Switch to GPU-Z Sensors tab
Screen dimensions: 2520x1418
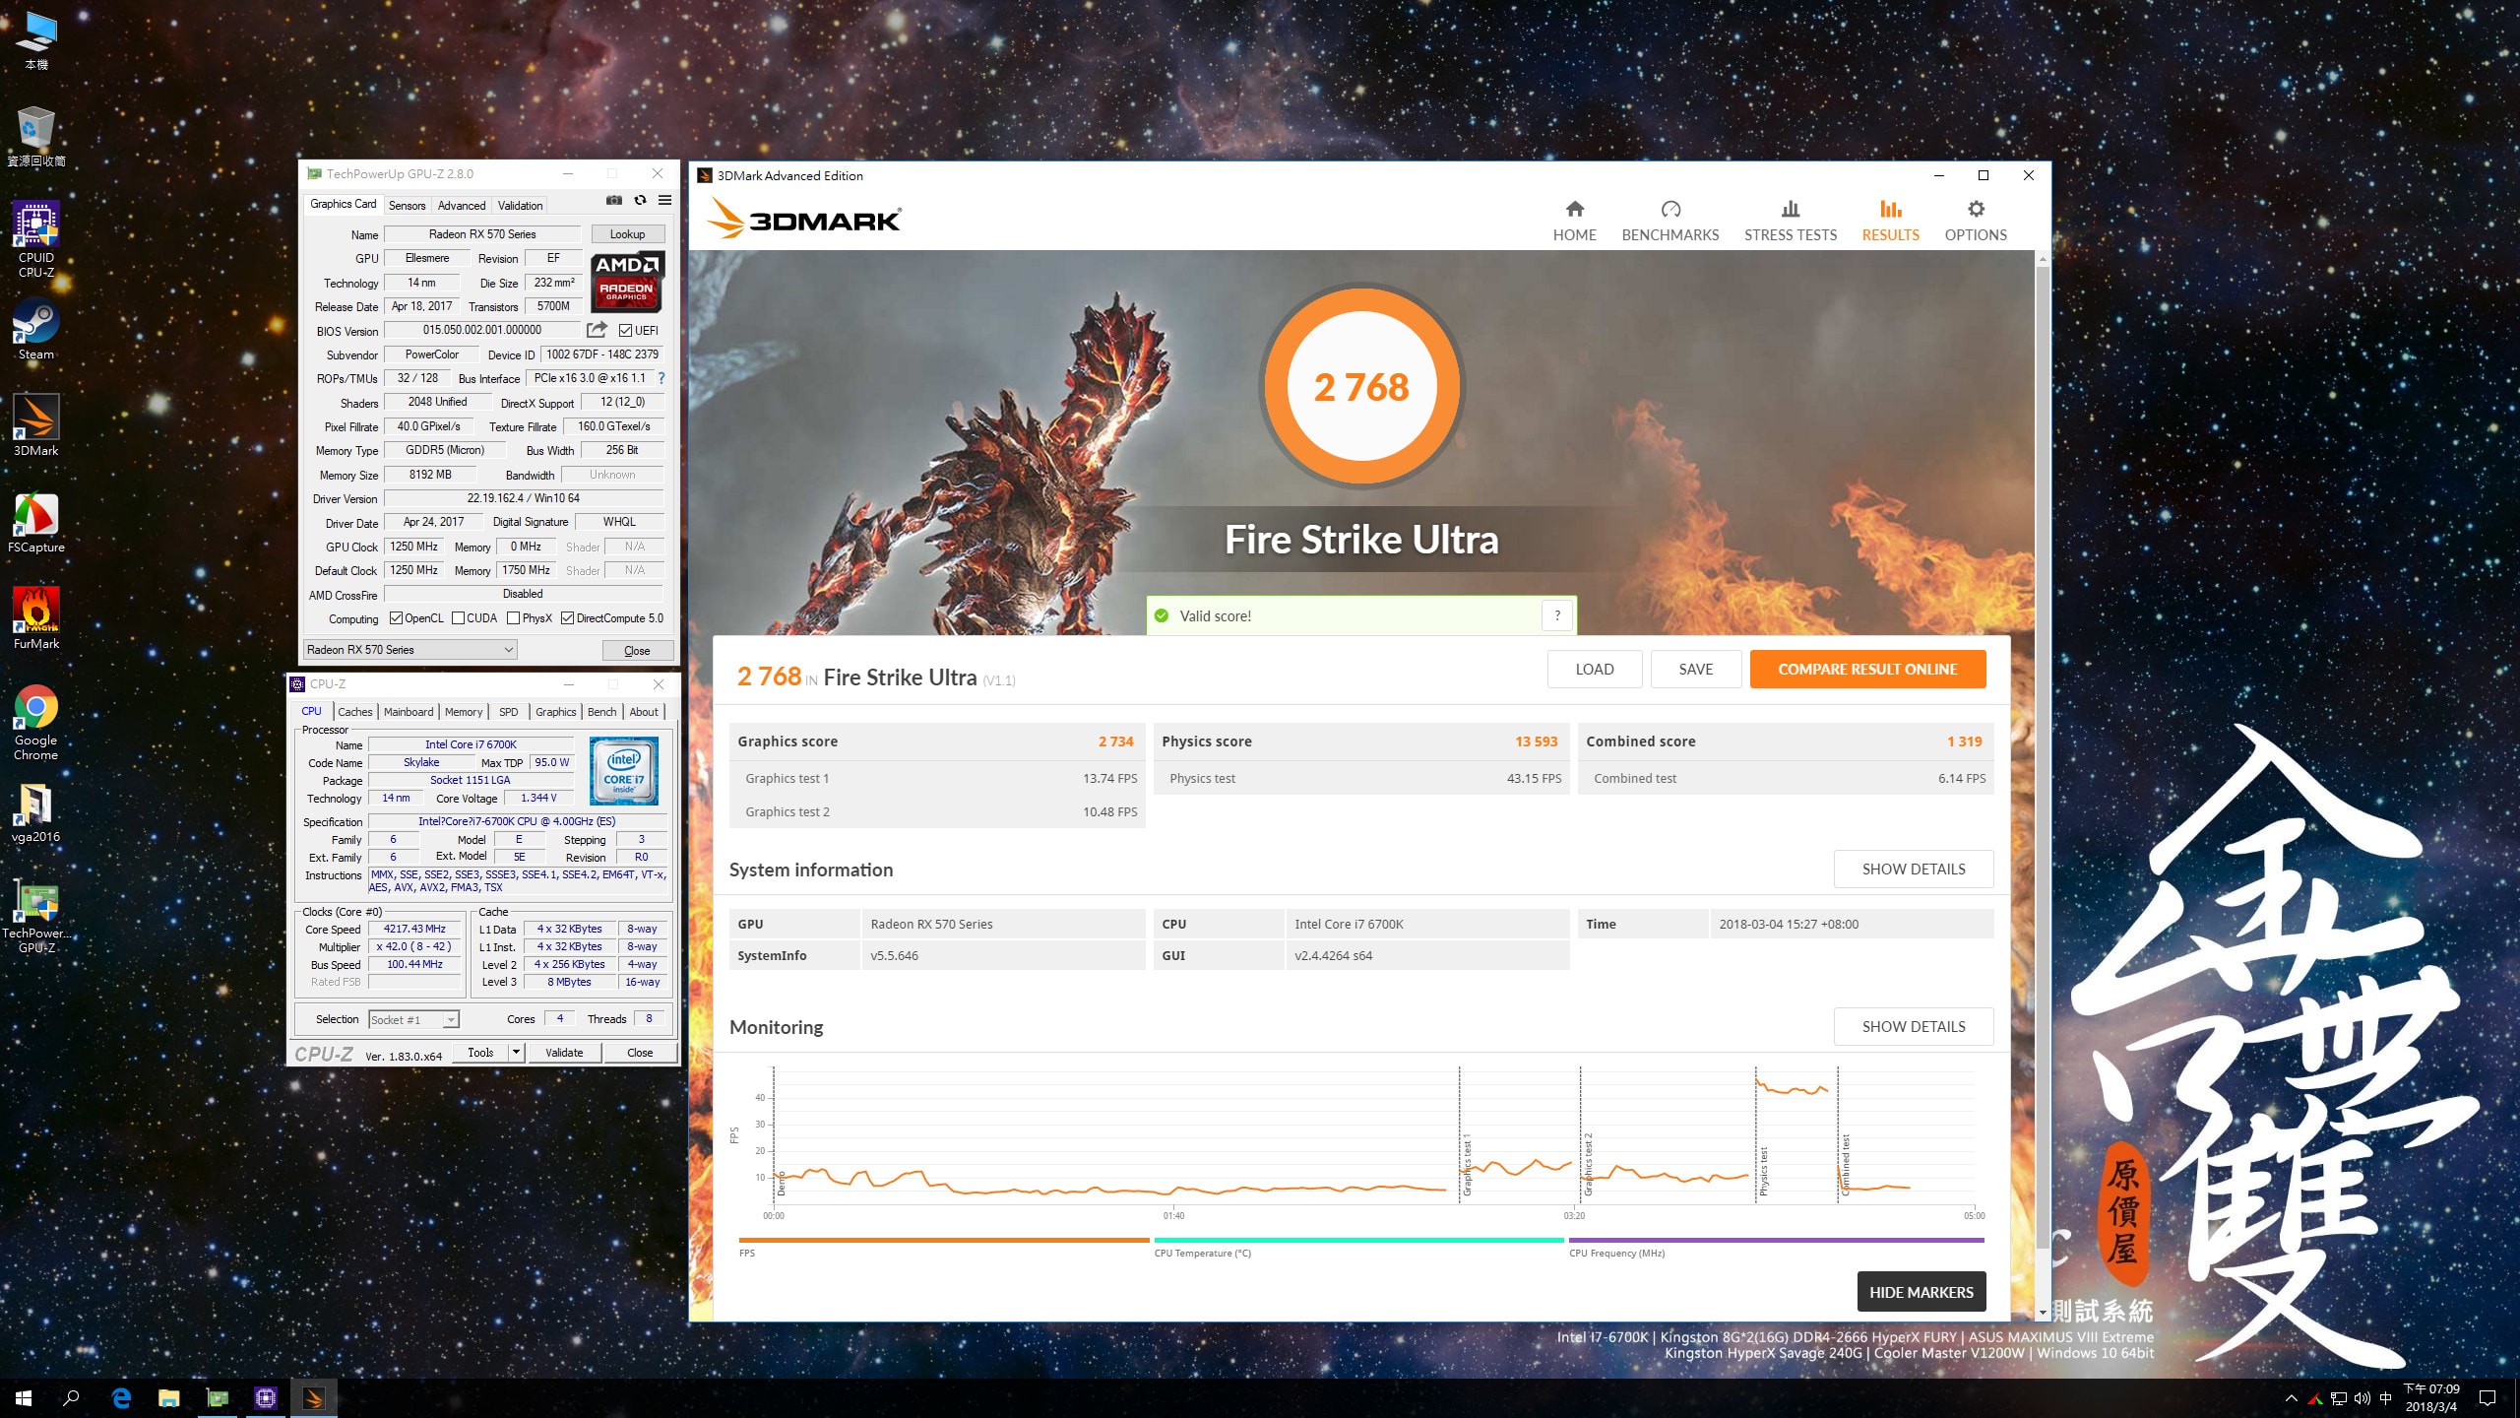tap(407, 206)
